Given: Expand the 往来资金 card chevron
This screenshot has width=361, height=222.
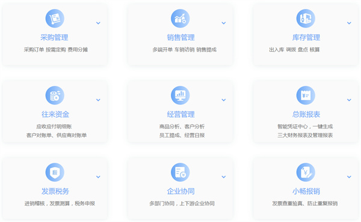Looking at the screenshot, I should coord(98,100).
